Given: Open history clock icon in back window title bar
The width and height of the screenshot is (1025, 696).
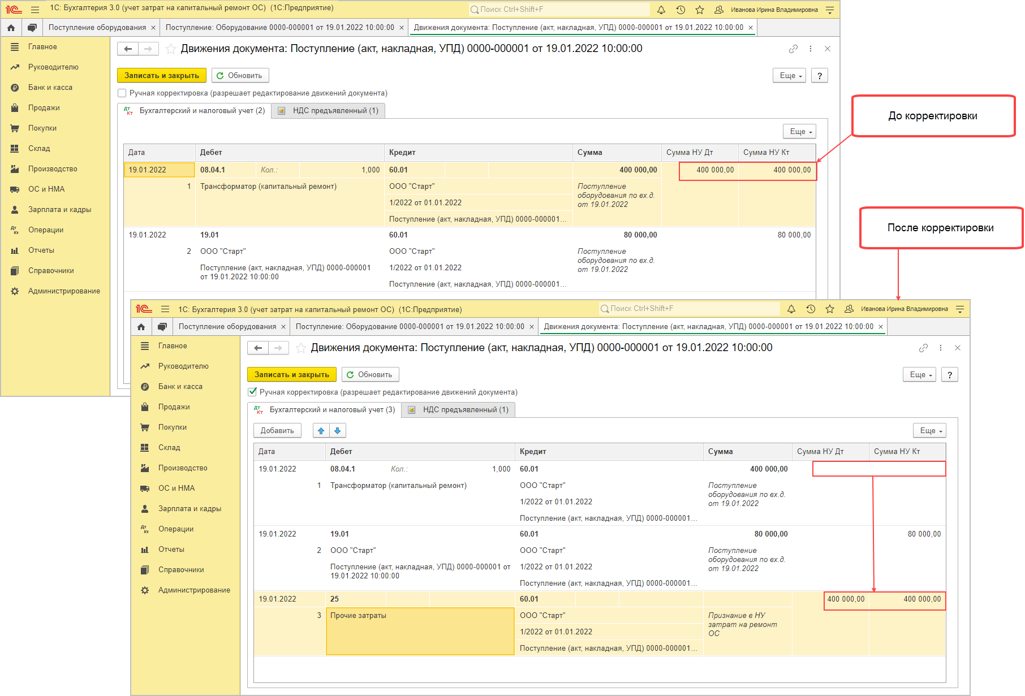Looking at the screenshot, I should point(681,10).
